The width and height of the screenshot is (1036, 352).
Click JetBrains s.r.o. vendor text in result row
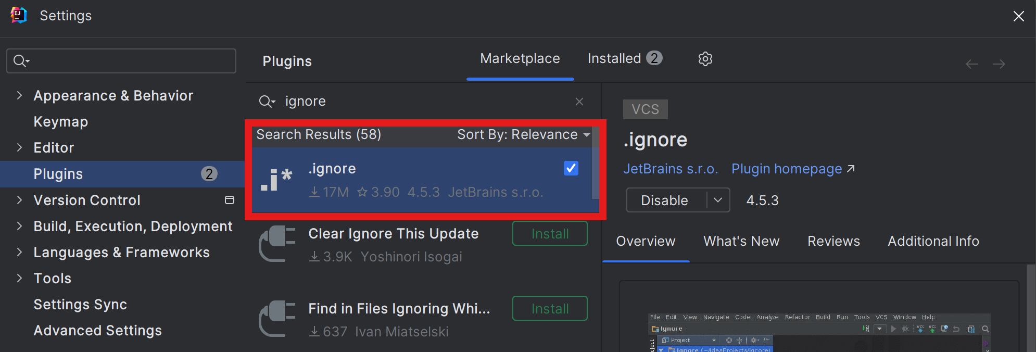496,192
